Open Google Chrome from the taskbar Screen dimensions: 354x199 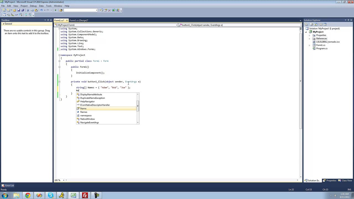pos(28,196)
